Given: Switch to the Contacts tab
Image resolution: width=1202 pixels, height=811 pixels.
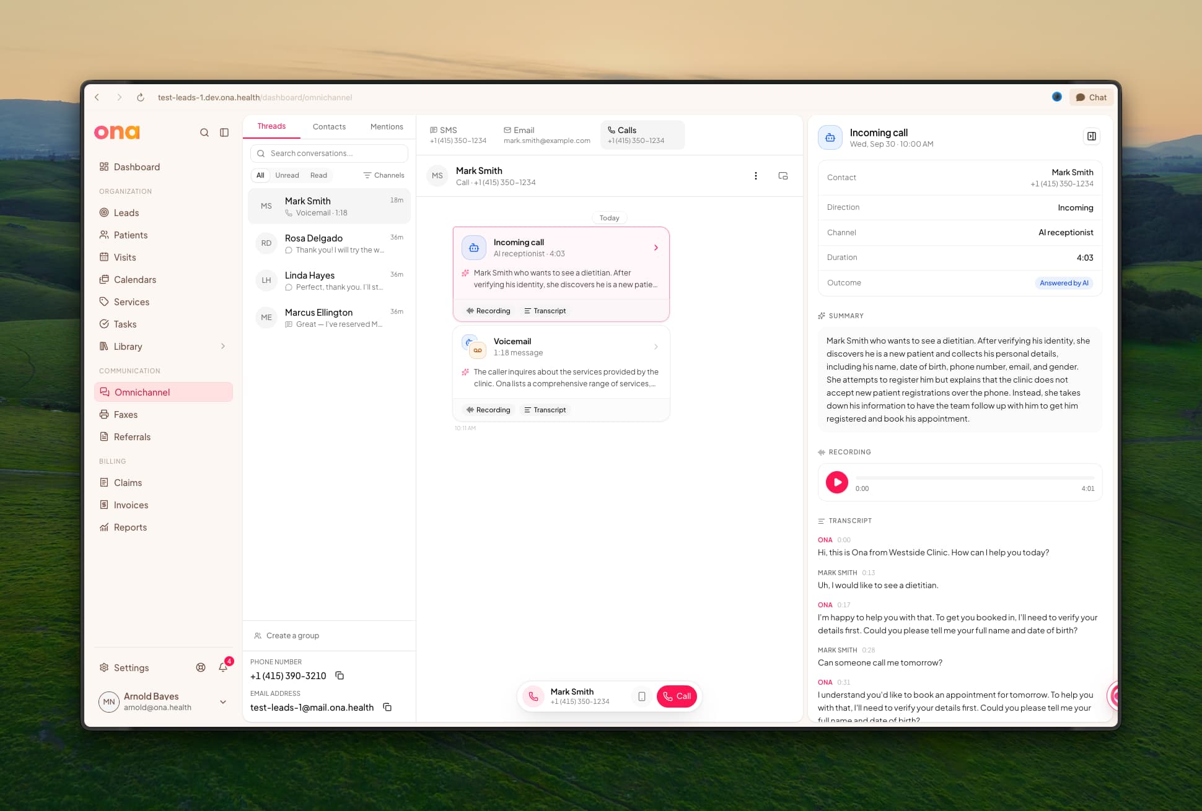Looking at the screenshot, I should point(329,126).
